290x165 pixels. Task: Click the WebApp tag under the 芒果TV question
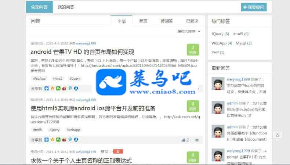coord(39,79)
